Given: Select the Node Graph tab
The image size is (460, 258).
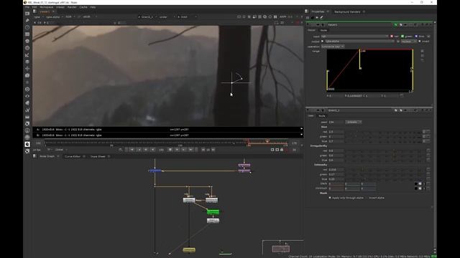Looking at the screenshot, I should [x=47, y=156].
